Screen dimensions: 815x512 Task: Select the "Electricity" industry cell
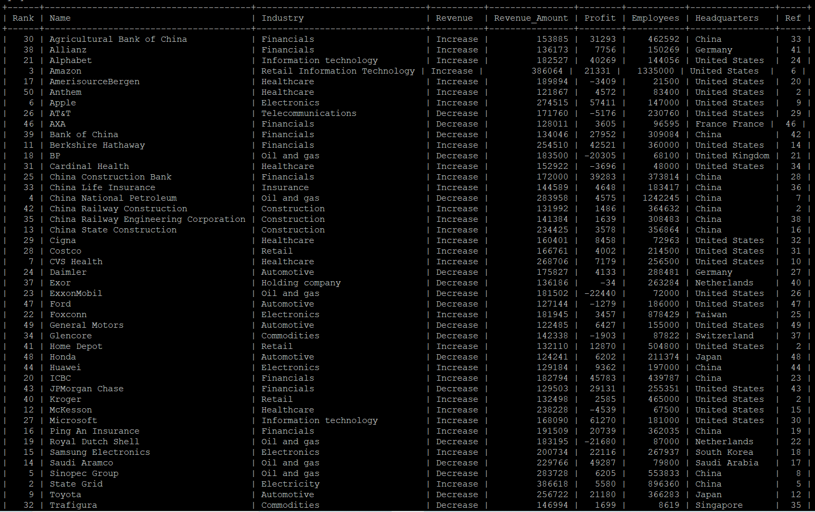coord(290,484)
